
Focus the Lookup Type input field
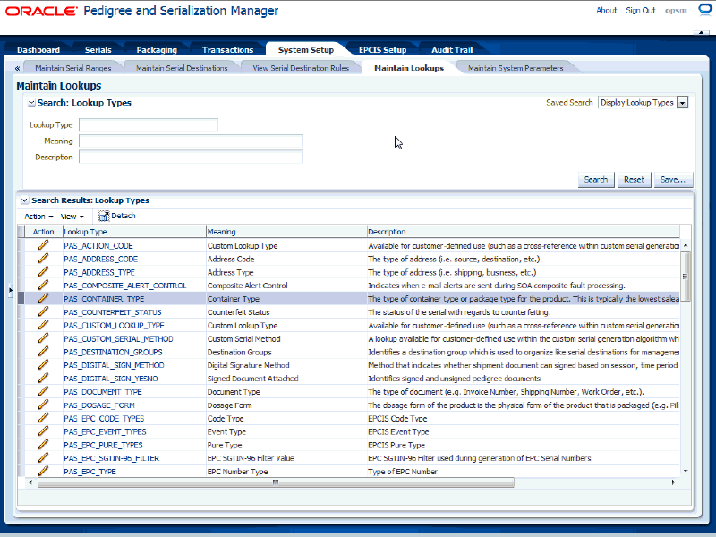click(149, 124)
